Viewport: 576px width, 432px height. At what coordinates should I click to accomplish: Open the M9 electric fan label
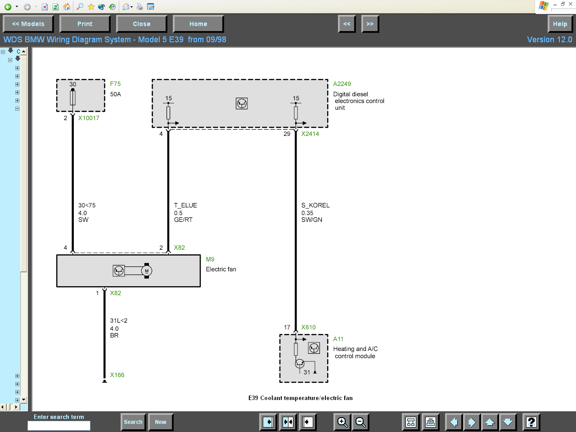pyautogui.click(x=210, y=259)
